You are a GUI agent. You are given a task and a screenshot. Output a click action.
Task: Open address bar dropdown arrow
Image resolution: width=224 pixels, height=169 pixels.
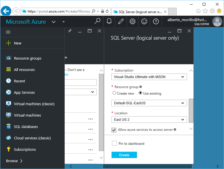point(98,11)
